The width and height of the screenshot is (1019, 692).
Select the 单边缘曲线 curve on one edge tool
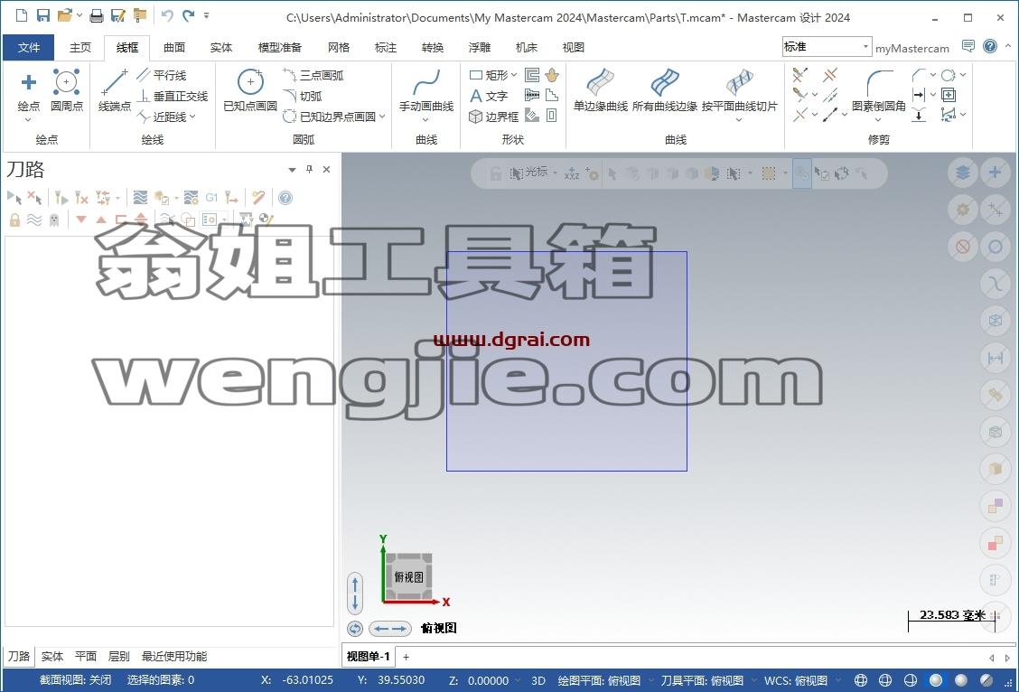coord(601,89)
